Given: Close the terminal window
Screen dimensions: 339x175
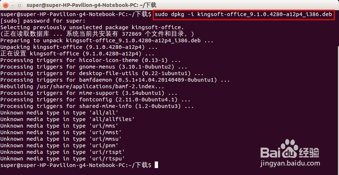Looking at the screenshot, I should 5,5.
